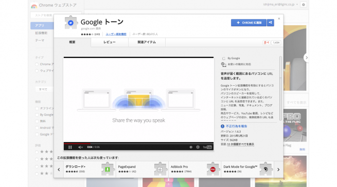Click the Google Tone puzzle-piece icon

tap(70, 23)
